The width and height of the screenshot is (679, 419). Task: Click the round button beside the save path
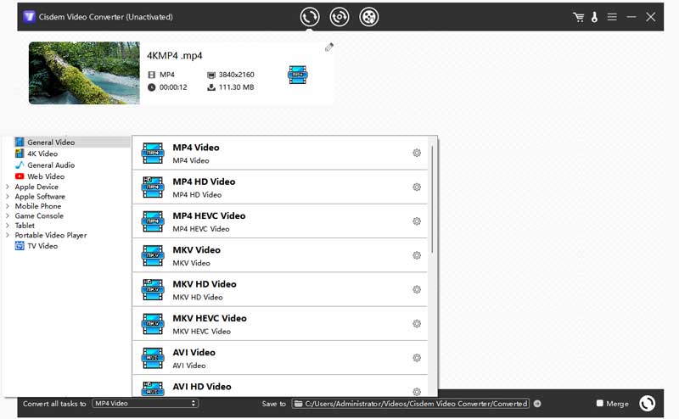pos(537,404)
